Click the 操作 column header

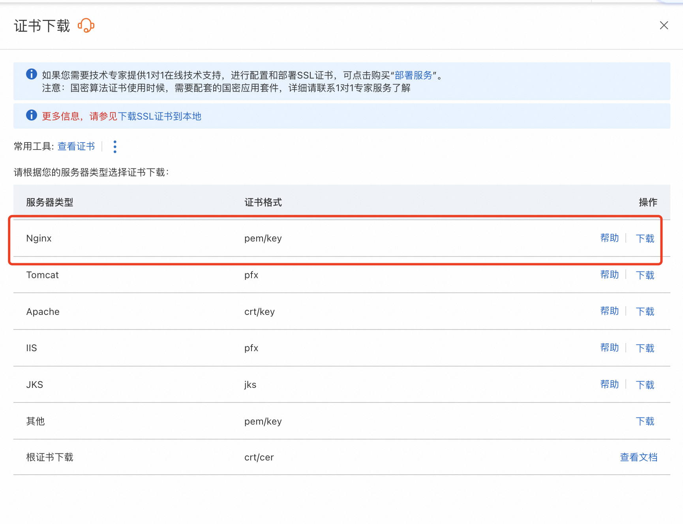click(648, 202)
